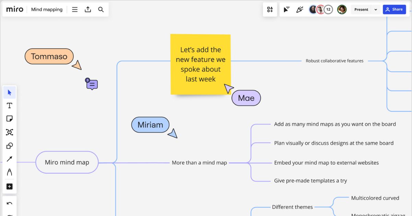Select the Pen drawing tool
This screenshot has width=412, height=216.
point(9,172)
